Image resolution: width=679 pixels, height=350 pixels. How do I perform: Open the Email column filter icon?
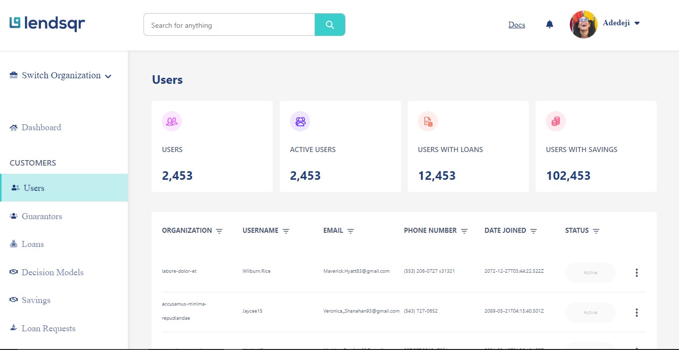pyautogui.click(x=351, y=231)
